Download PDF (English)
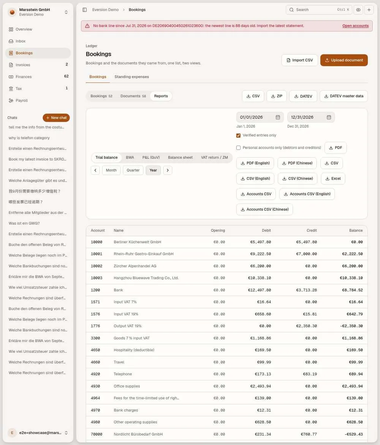Screen dimensions: 380x445 (255, 163)
